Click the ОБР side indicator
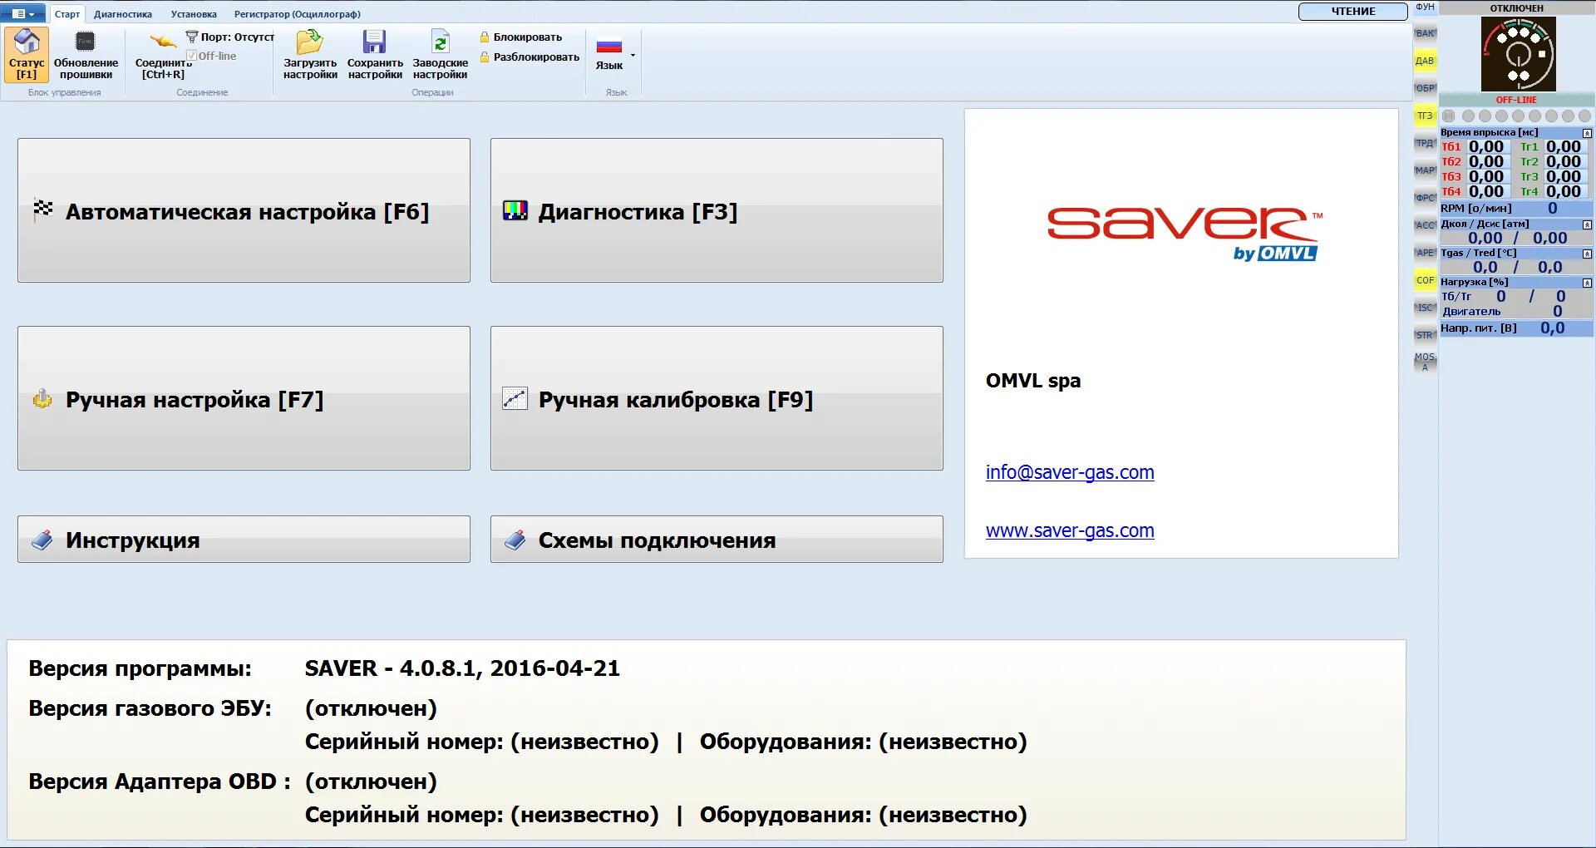This screenshot has width=1596, height=848. (x=1425, y=88)
